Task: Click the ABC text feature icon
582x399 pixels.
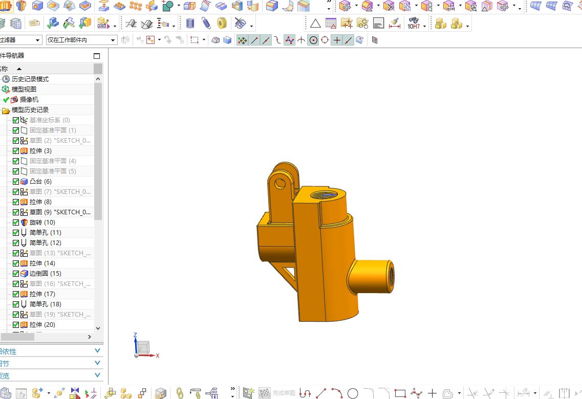Action: point(103,24)
